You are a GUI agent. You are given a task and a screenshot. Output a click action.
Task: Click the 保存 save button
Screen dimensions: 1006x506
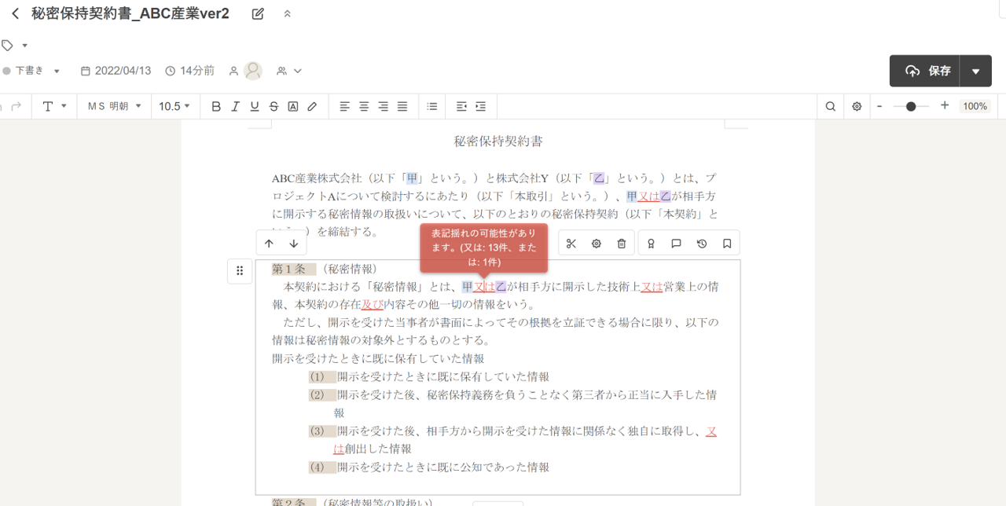tap(929, 71)
